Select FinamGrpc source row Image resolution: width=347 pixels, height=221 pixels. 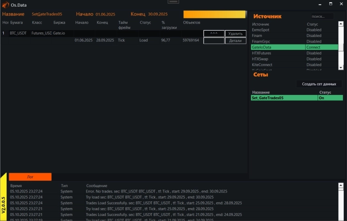pos(294,41)
